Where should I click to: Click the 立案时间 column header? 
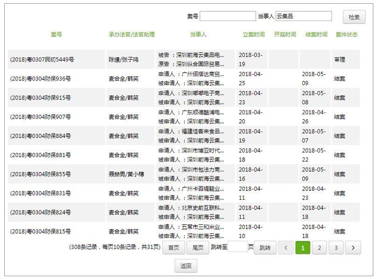coord(253,35)
